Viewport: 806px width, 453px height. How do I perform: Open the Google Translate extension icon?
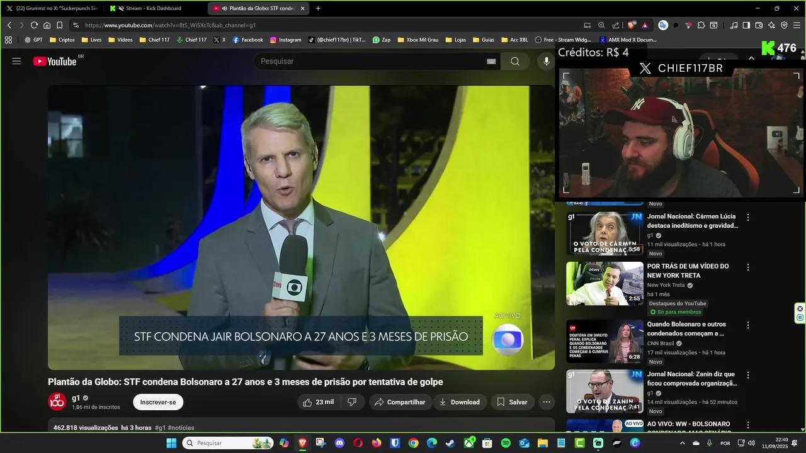click(663, 25)
